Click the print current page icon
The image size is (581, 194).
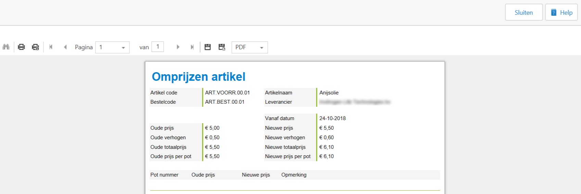(35, 47)
